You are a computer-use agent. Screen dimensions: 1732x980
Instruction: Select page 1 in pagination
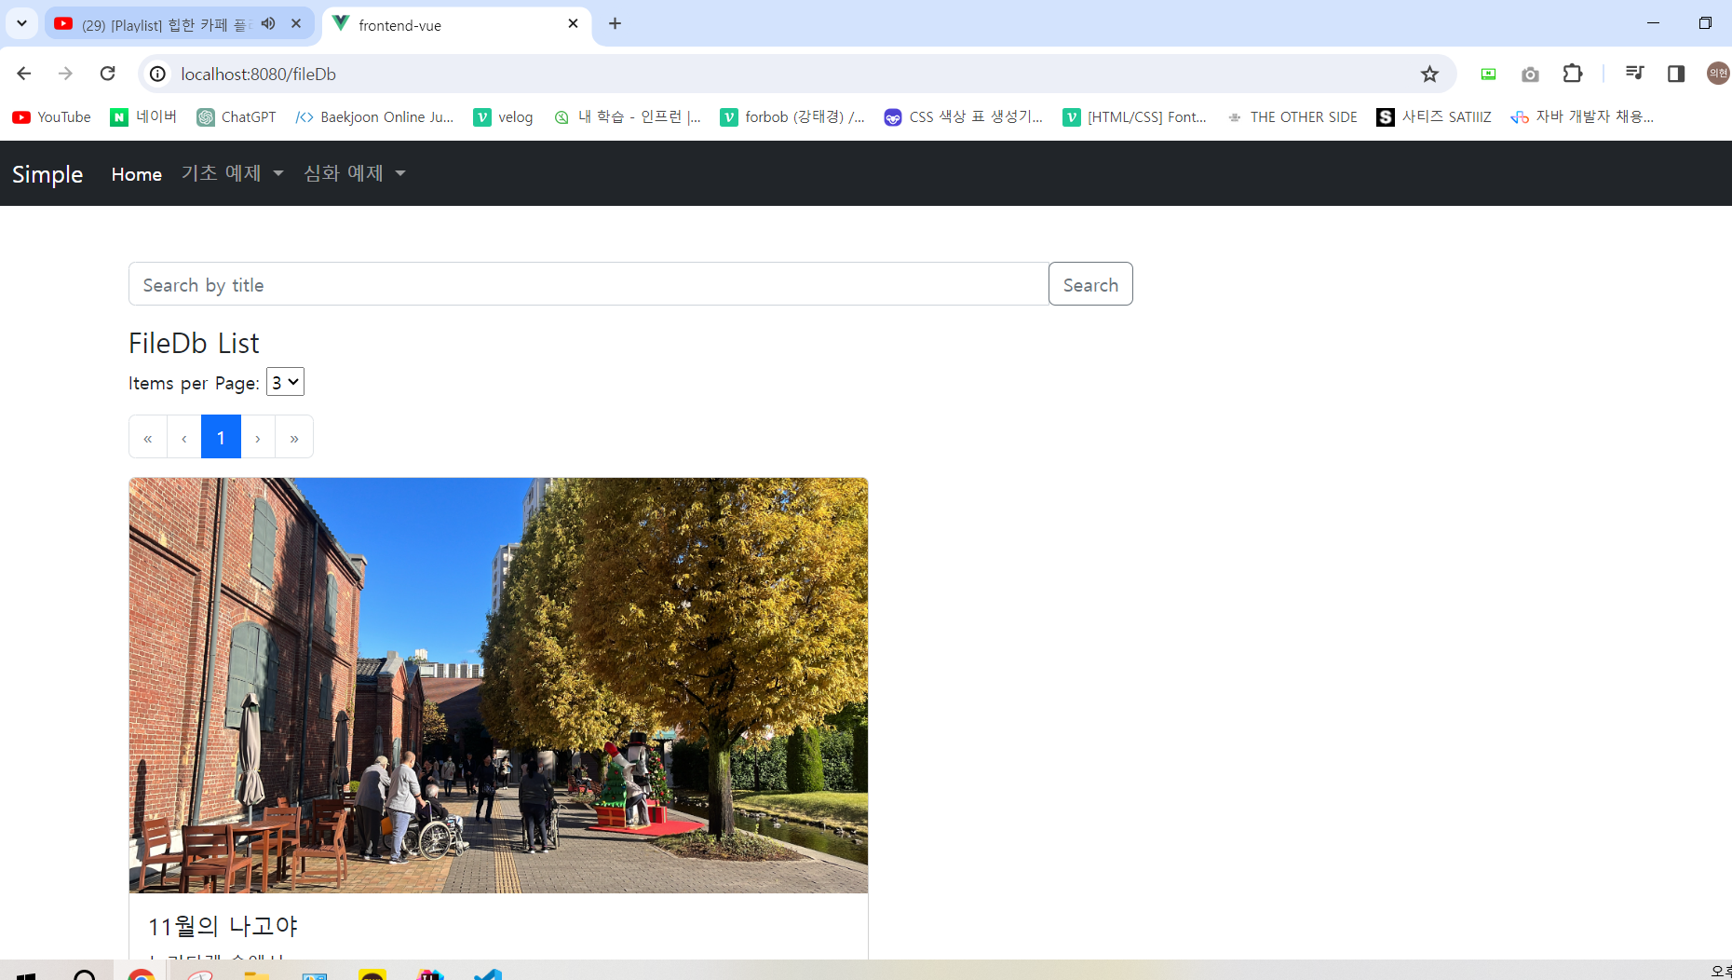pyautogui.click(x=221, y=437)
